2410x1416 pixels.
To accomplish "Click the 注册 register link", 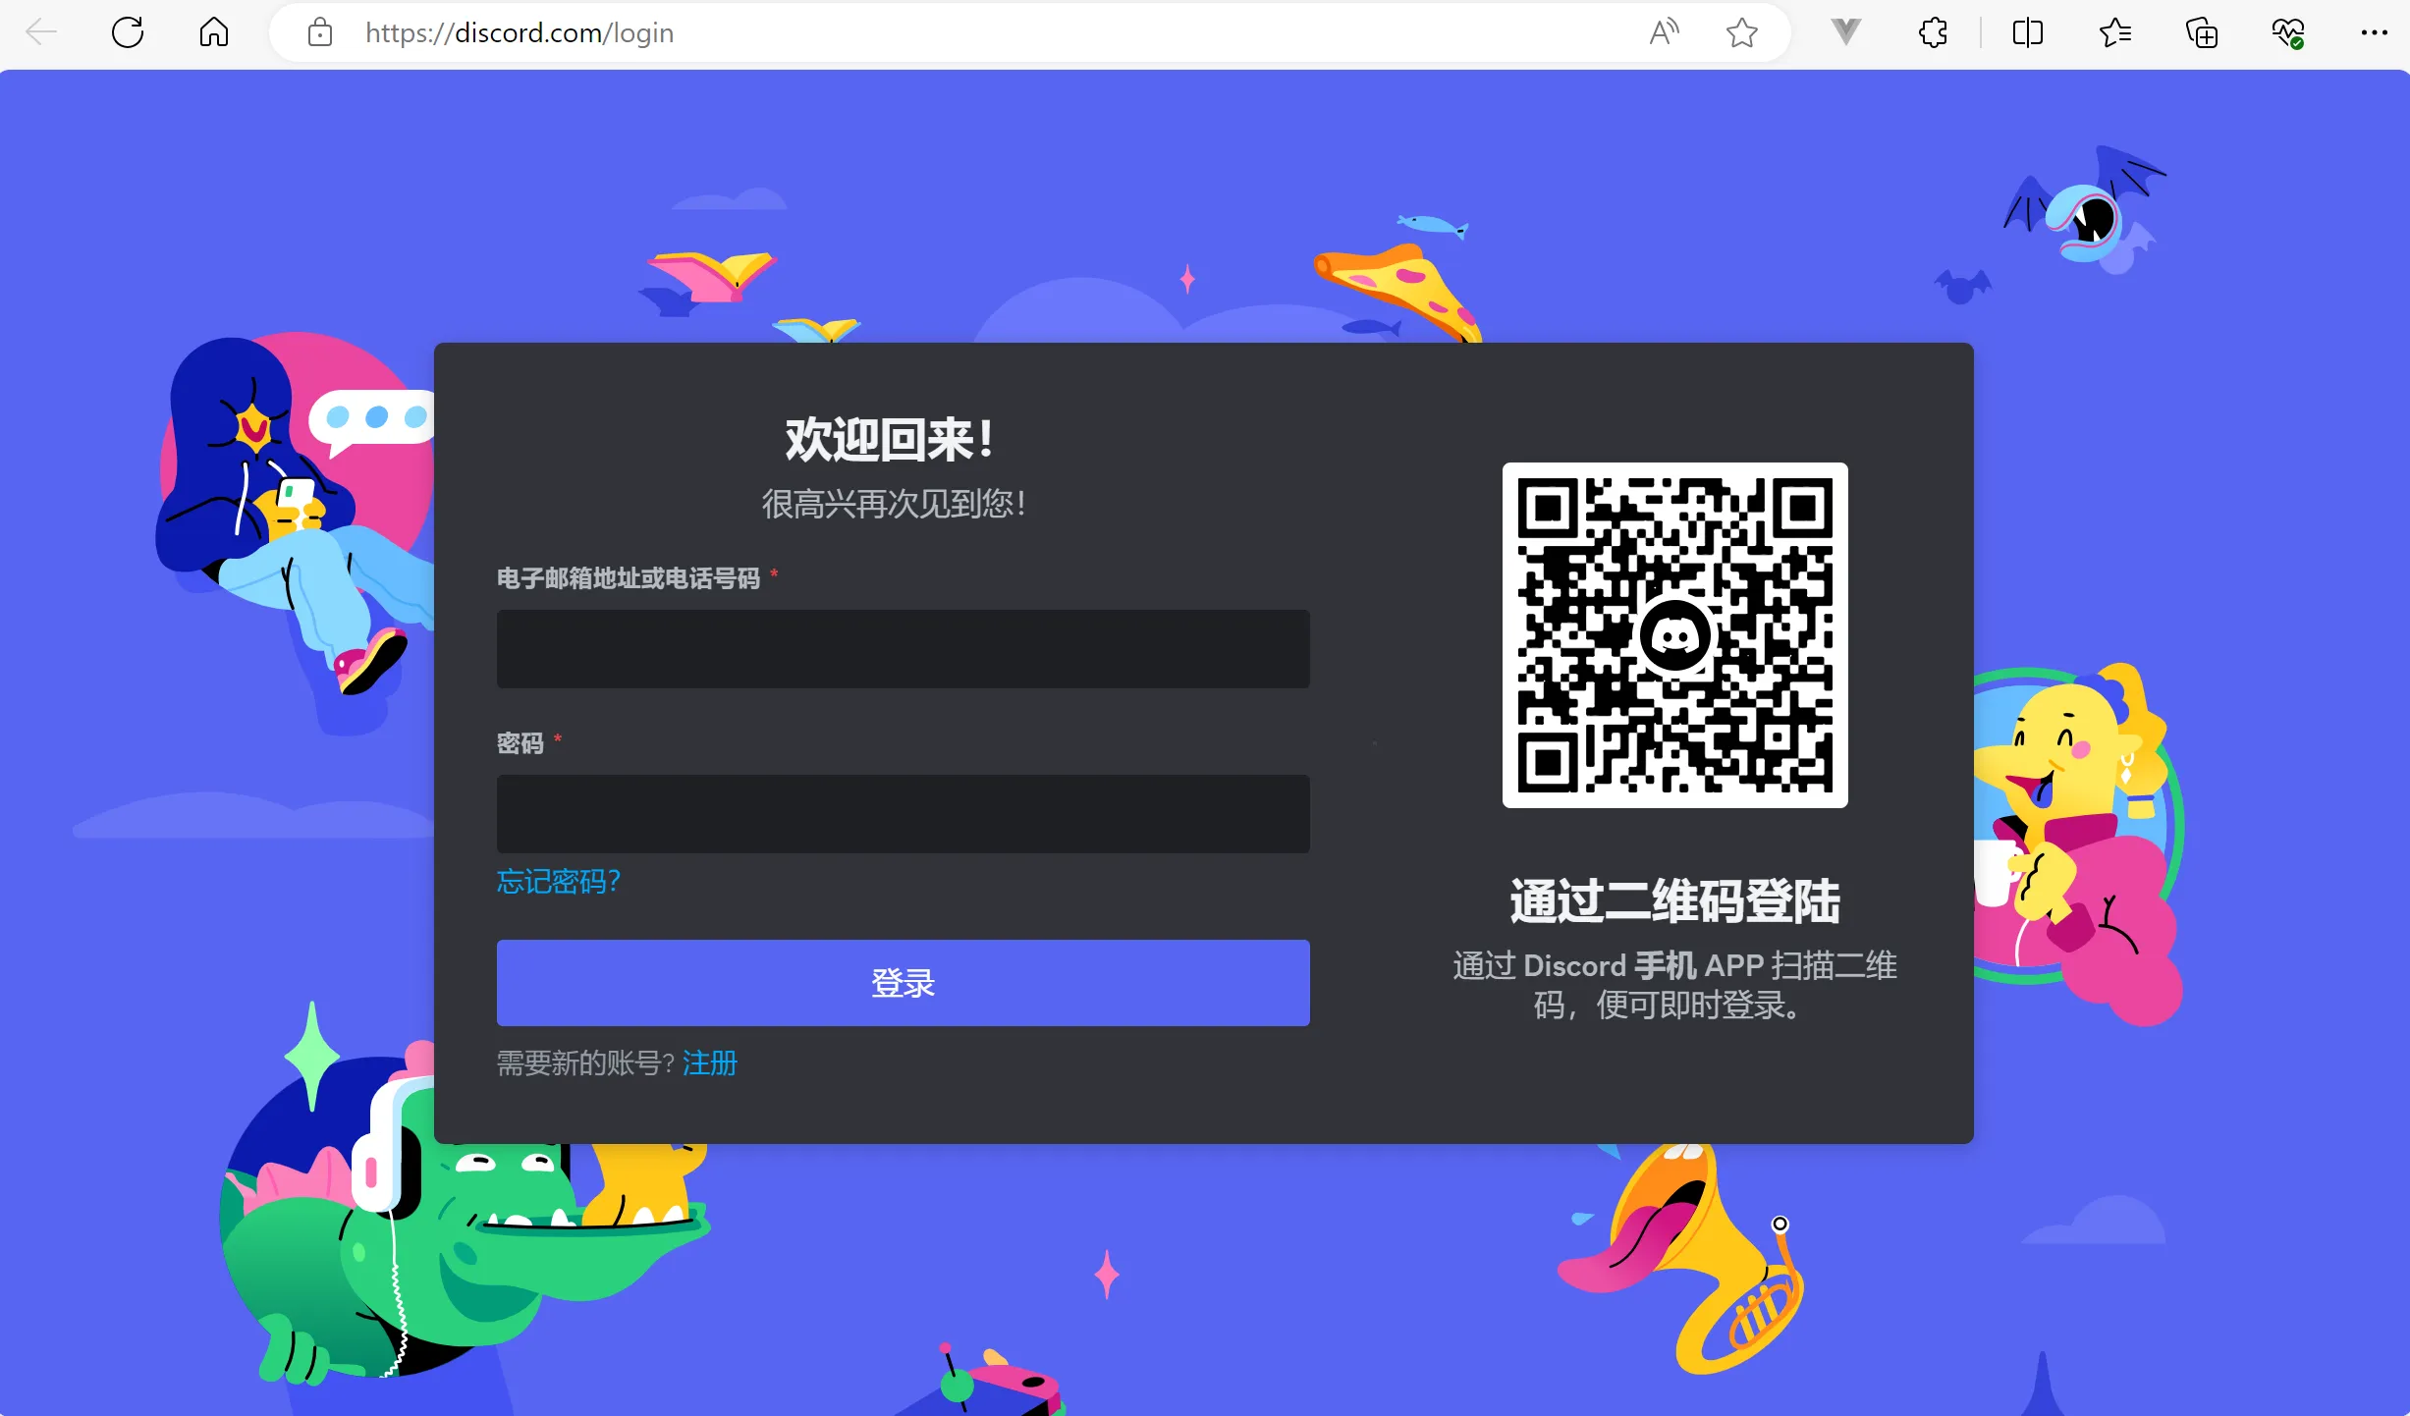I will [x=709, y=1062].
